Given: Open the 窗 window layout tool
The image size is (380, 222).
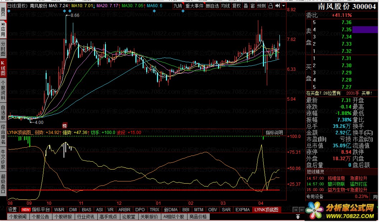Looking at the screenshot, I should click(x=253, y=6).
